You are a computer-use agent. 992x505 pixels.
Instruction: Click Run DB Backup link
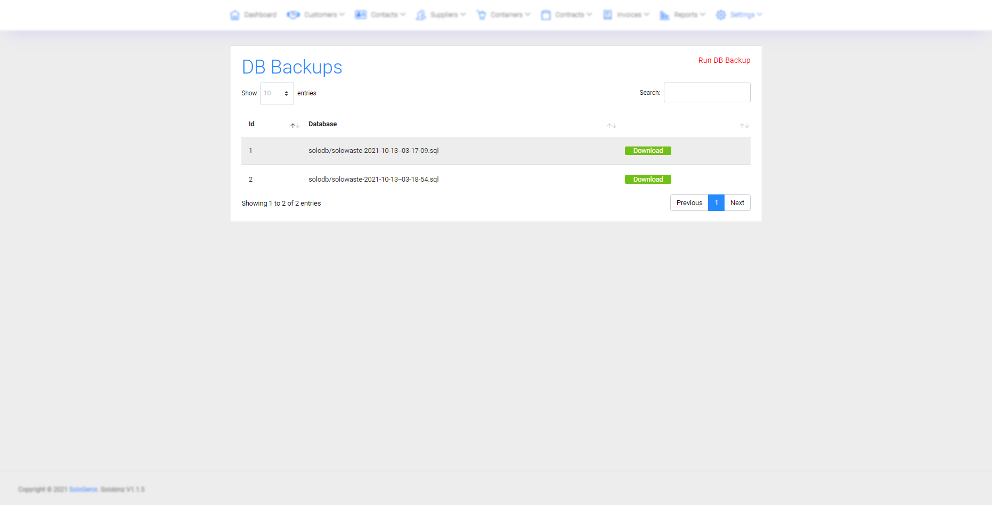click(x=724, y=60)
